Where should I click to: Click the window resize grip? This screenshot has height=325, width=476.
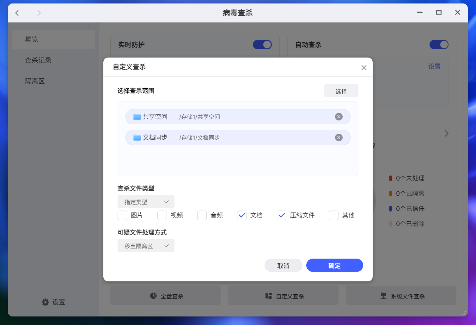464,313
